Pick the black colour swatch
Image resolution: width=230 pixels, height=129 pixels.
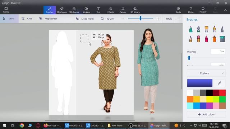[210, 93]
